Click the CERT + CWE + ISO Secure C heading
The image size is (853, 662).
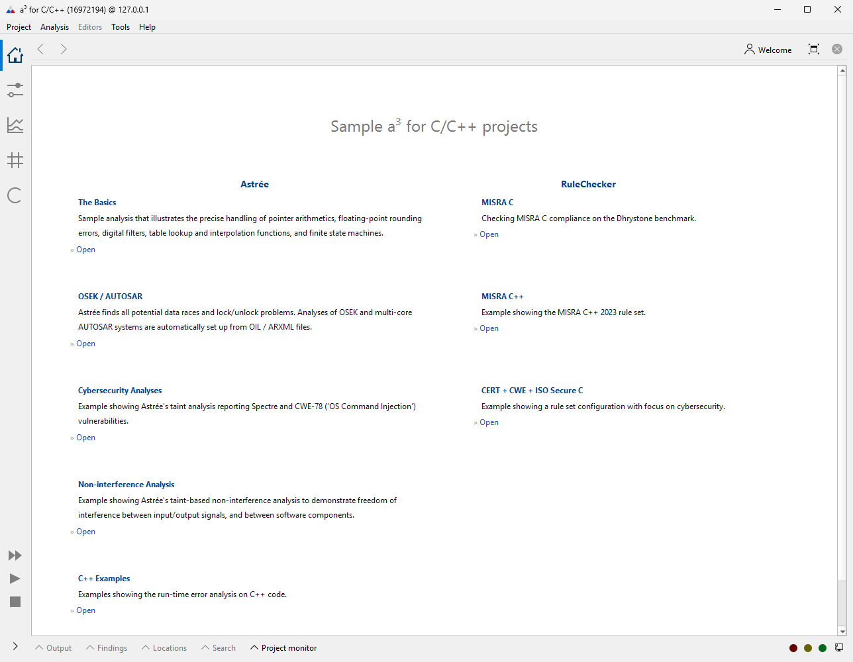tap(532, 391)
